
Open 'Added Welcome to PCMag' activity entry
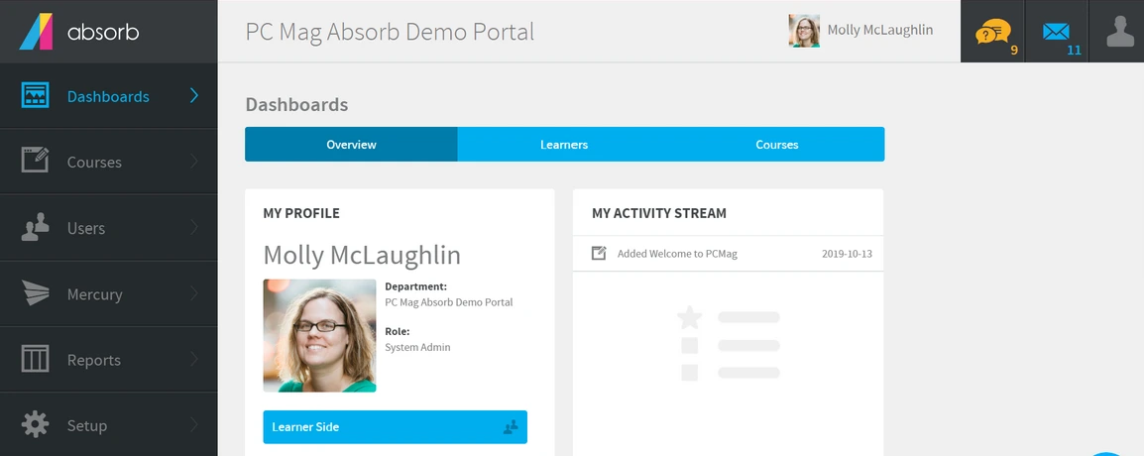(728, 254)
